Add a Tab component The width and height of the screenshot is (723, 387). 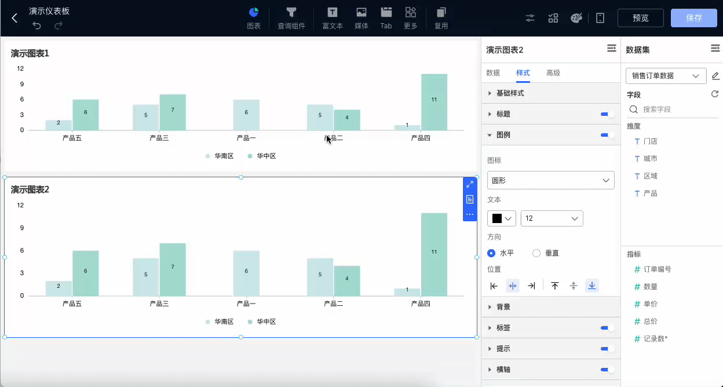coord(386,19)
